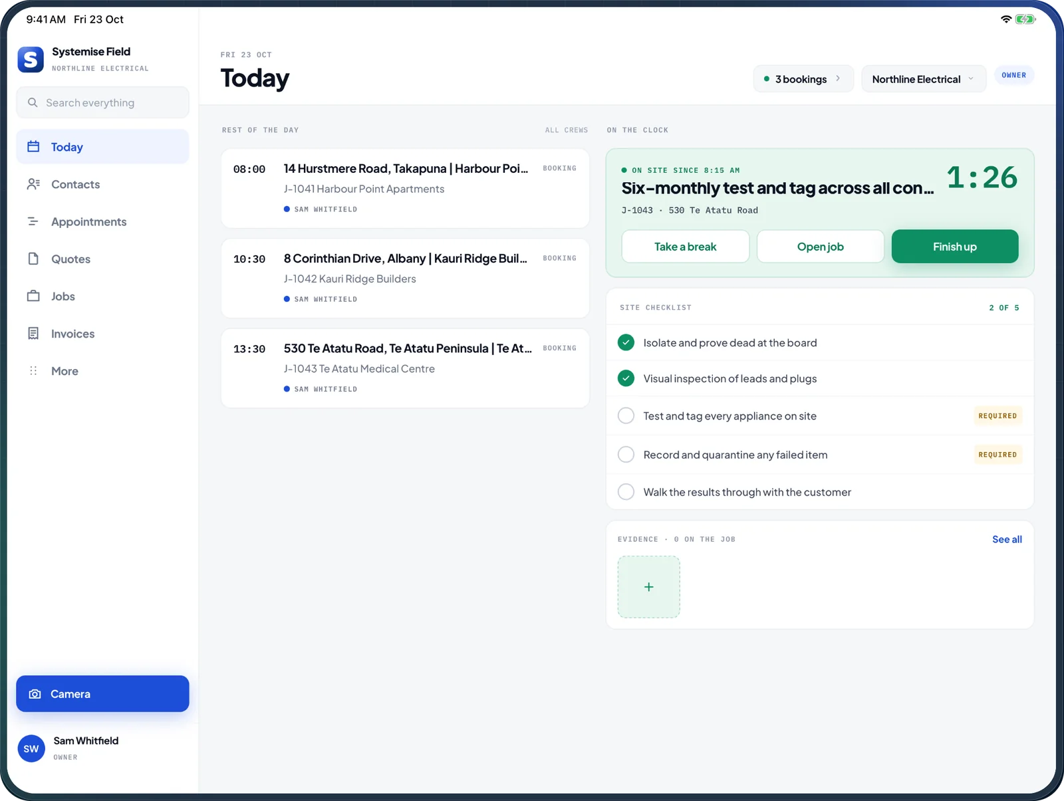This screenshot has height=801, width=1064.
Task: Click the Finish up button
Action: coord(955,247)
